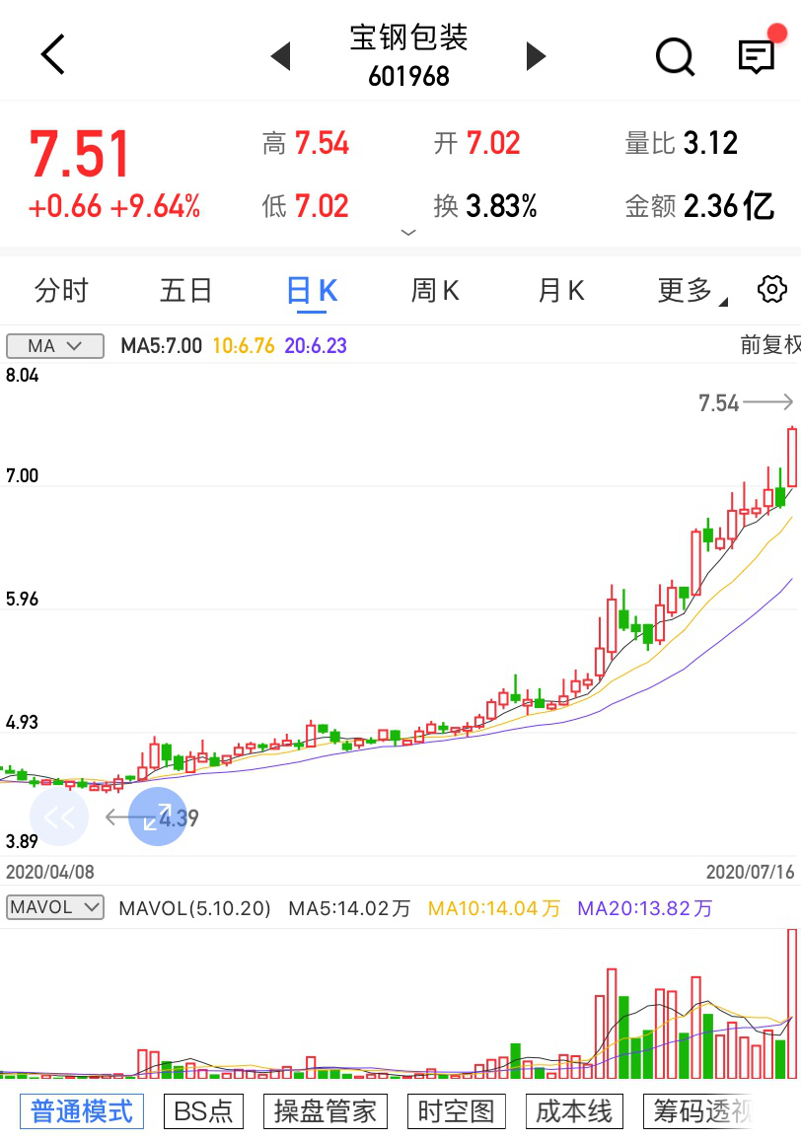Viewport: 801px width, 1140px height.
Task: Switch to next stock with right triangle
Action: click(536, 56)
